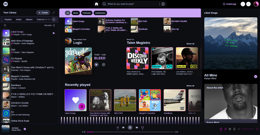Screen dimensions: 260x135
Task: Pause Liked Songs on recently played card
Action: pyautogui.click(x=82, y=107)
